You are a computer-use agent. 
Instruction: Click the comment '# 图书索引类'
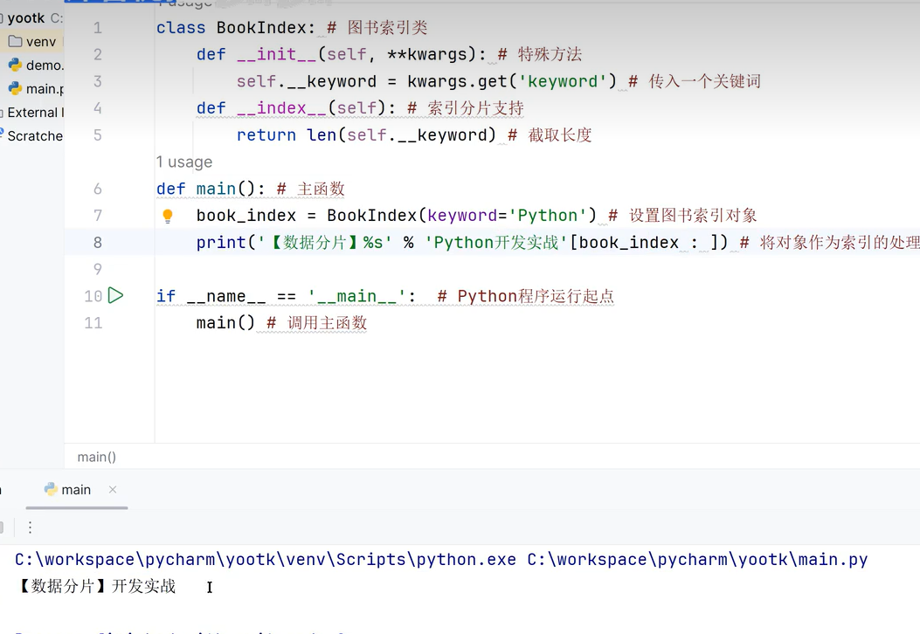377,28
